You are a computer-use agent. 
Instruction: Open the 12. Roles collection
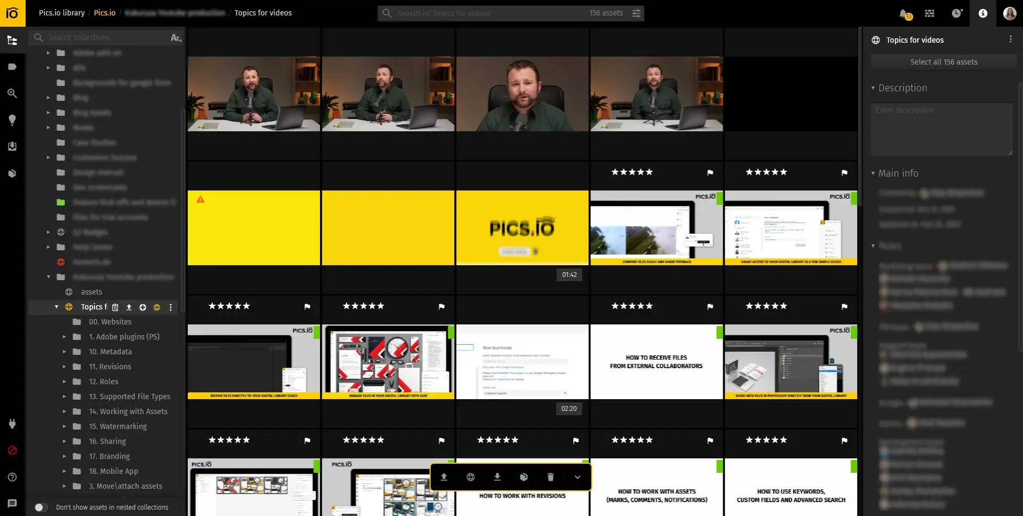104,382
